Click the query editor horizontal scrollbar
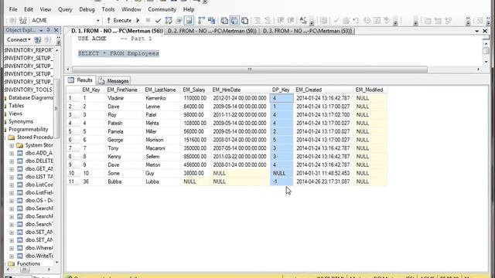 point(249,69)
